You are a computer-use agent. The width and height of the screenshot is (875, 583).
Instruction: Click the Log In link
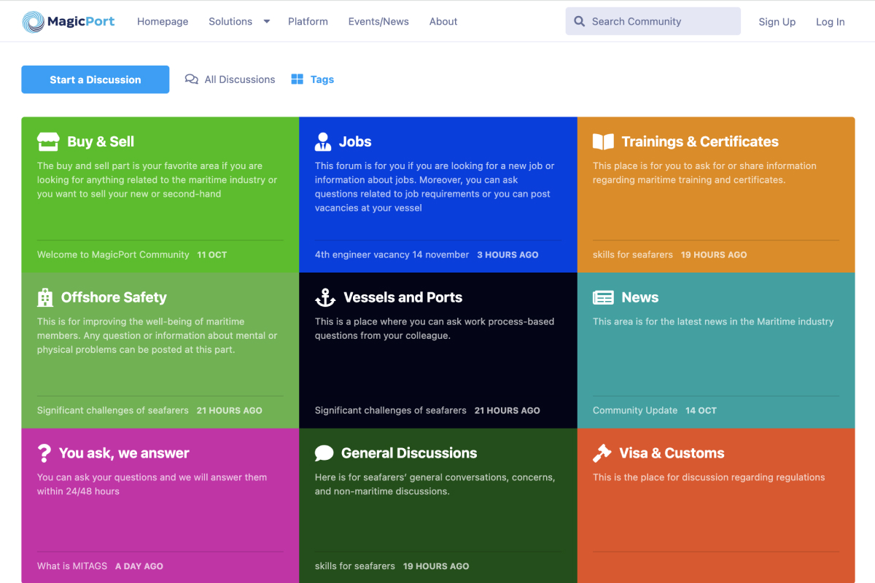(x=830, y=22)
